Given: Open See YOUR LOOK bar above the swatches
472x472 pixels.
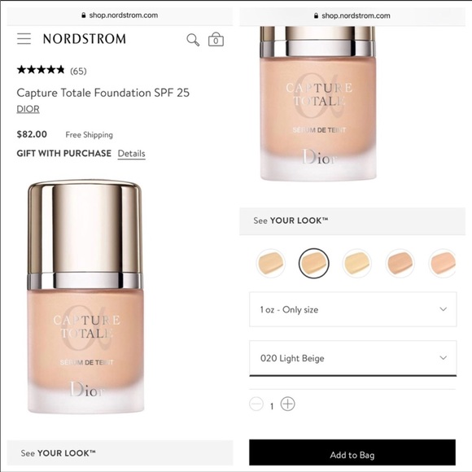Looking at the screenshot, I should pos(352,221).
